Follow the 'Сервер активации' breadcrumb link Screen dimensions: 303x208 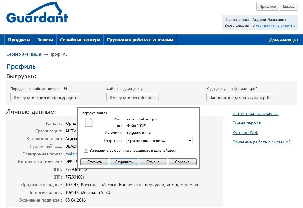click(x=24, y=54)
